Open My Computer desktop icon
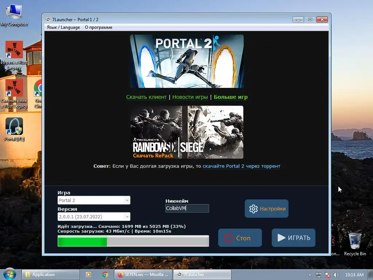Screen dimensions: 373x280 pyautogui.click(x=14, y=15)
